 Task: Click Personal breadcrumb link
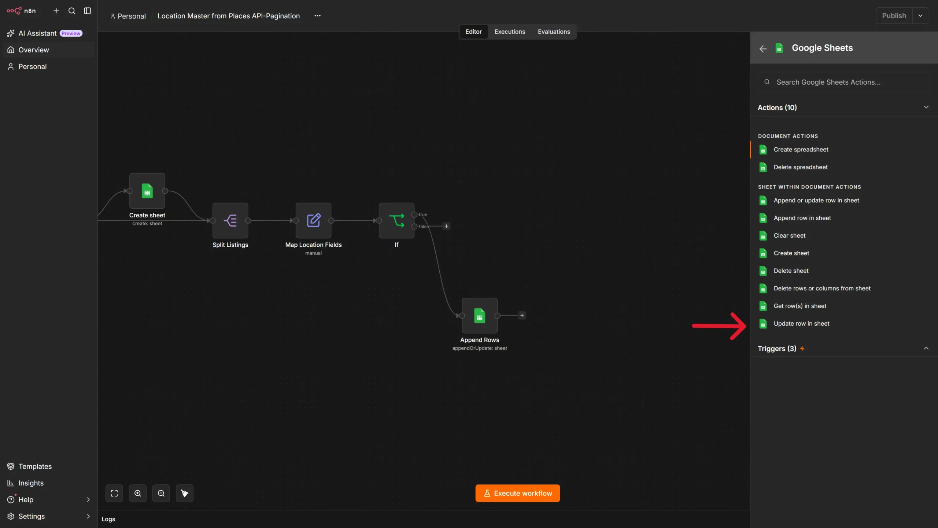click(x=128, y=16)
